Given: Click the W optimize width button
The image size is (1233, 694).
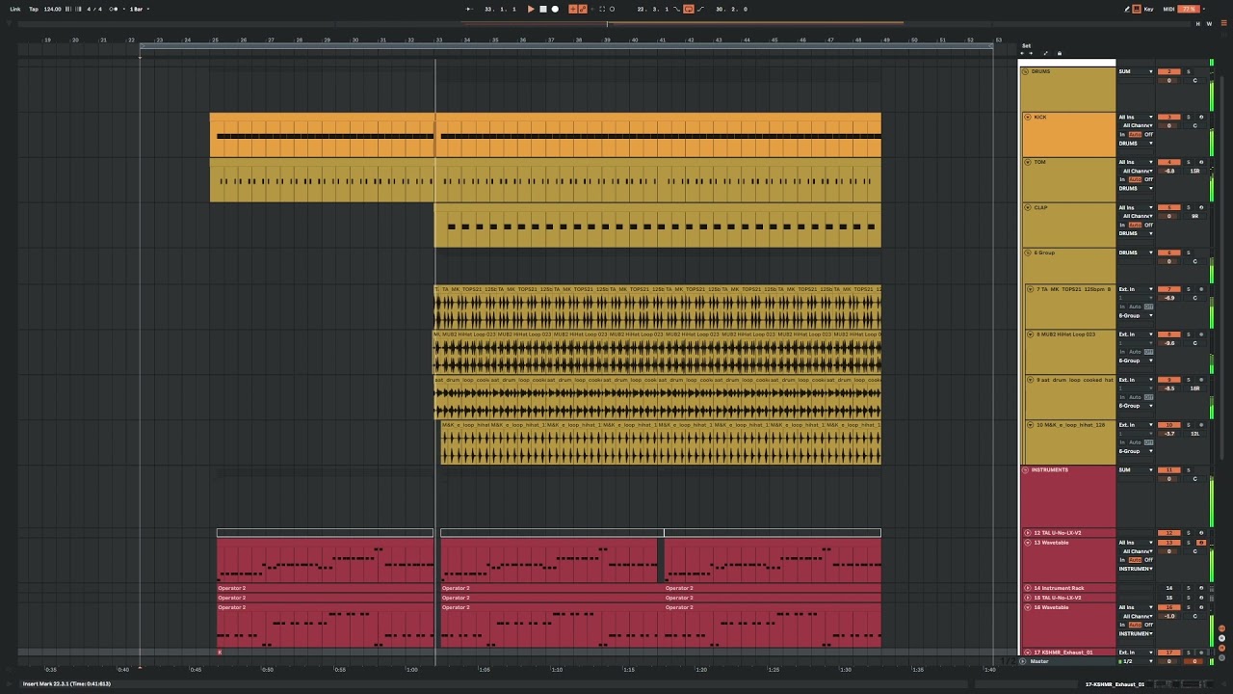Looking at the screenshot, I should 1209,23.
